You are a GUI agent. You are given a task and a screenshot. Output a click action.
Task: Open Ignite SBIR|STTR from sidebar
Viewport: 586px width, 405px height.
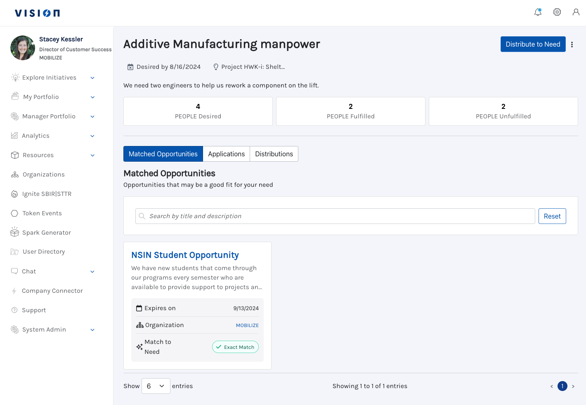pos(47,194)
